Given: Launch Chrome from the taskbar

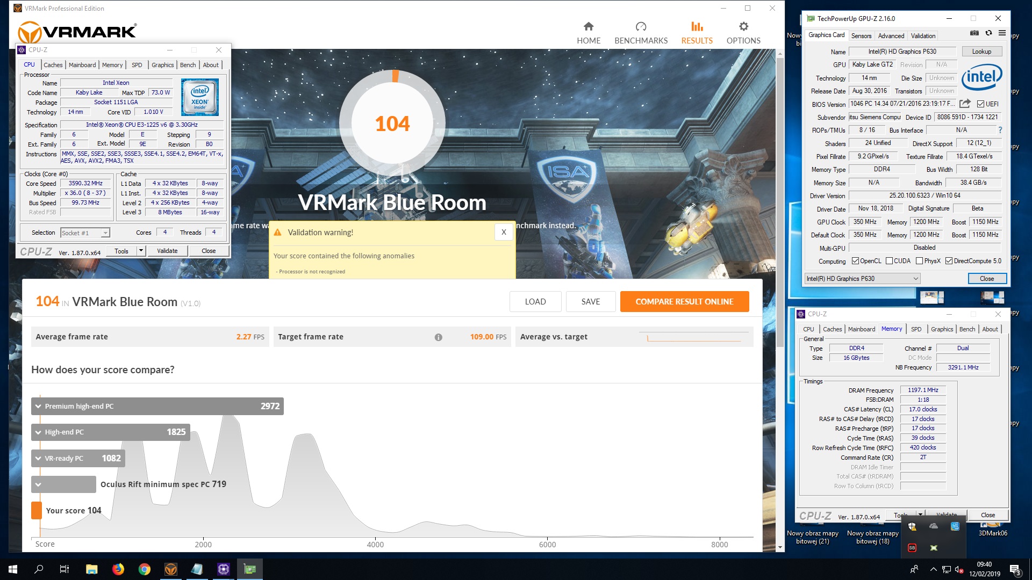Looking at the screenshot, I should coord(144,569).
